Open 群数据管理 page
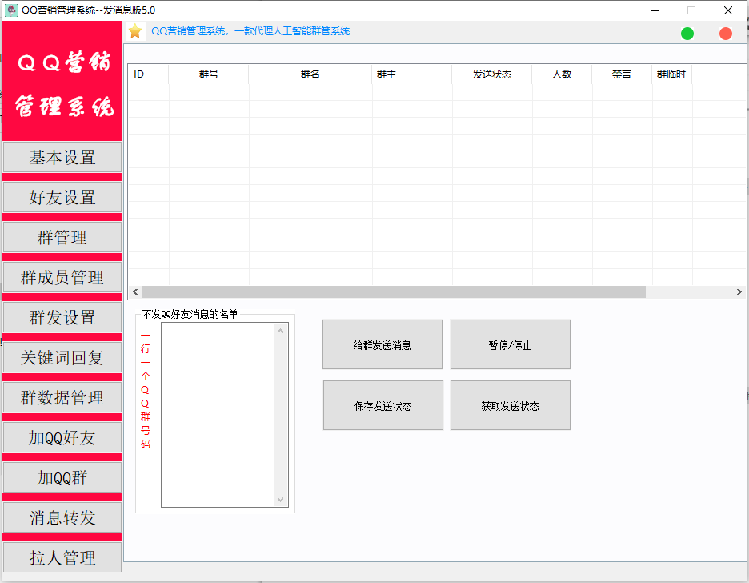The width and height of the screenshot is (749, 583). point(62,397)
